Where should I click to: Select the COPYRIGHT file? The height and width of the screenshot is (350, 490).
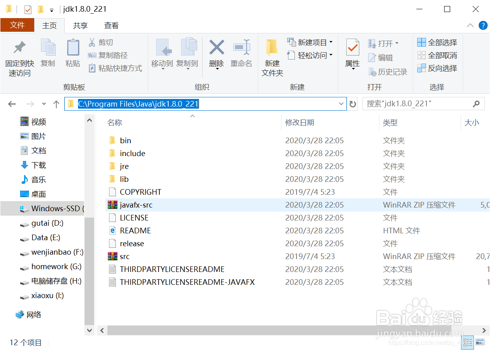135,192
